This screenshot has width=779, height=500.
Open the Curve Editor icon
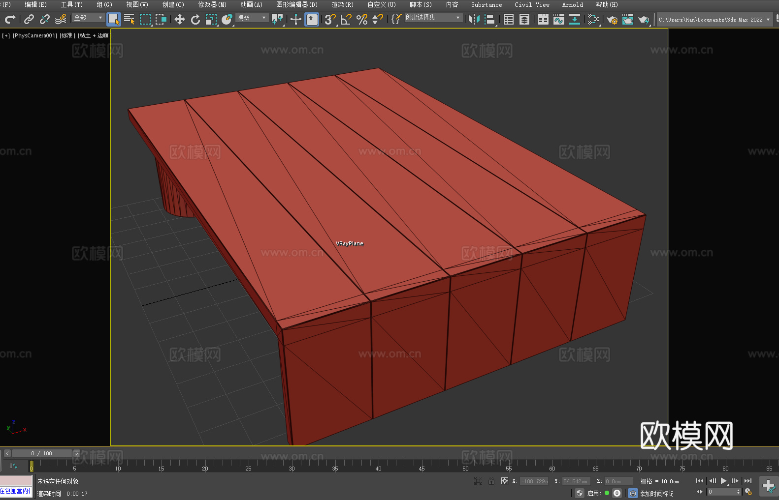click(559, 19)
